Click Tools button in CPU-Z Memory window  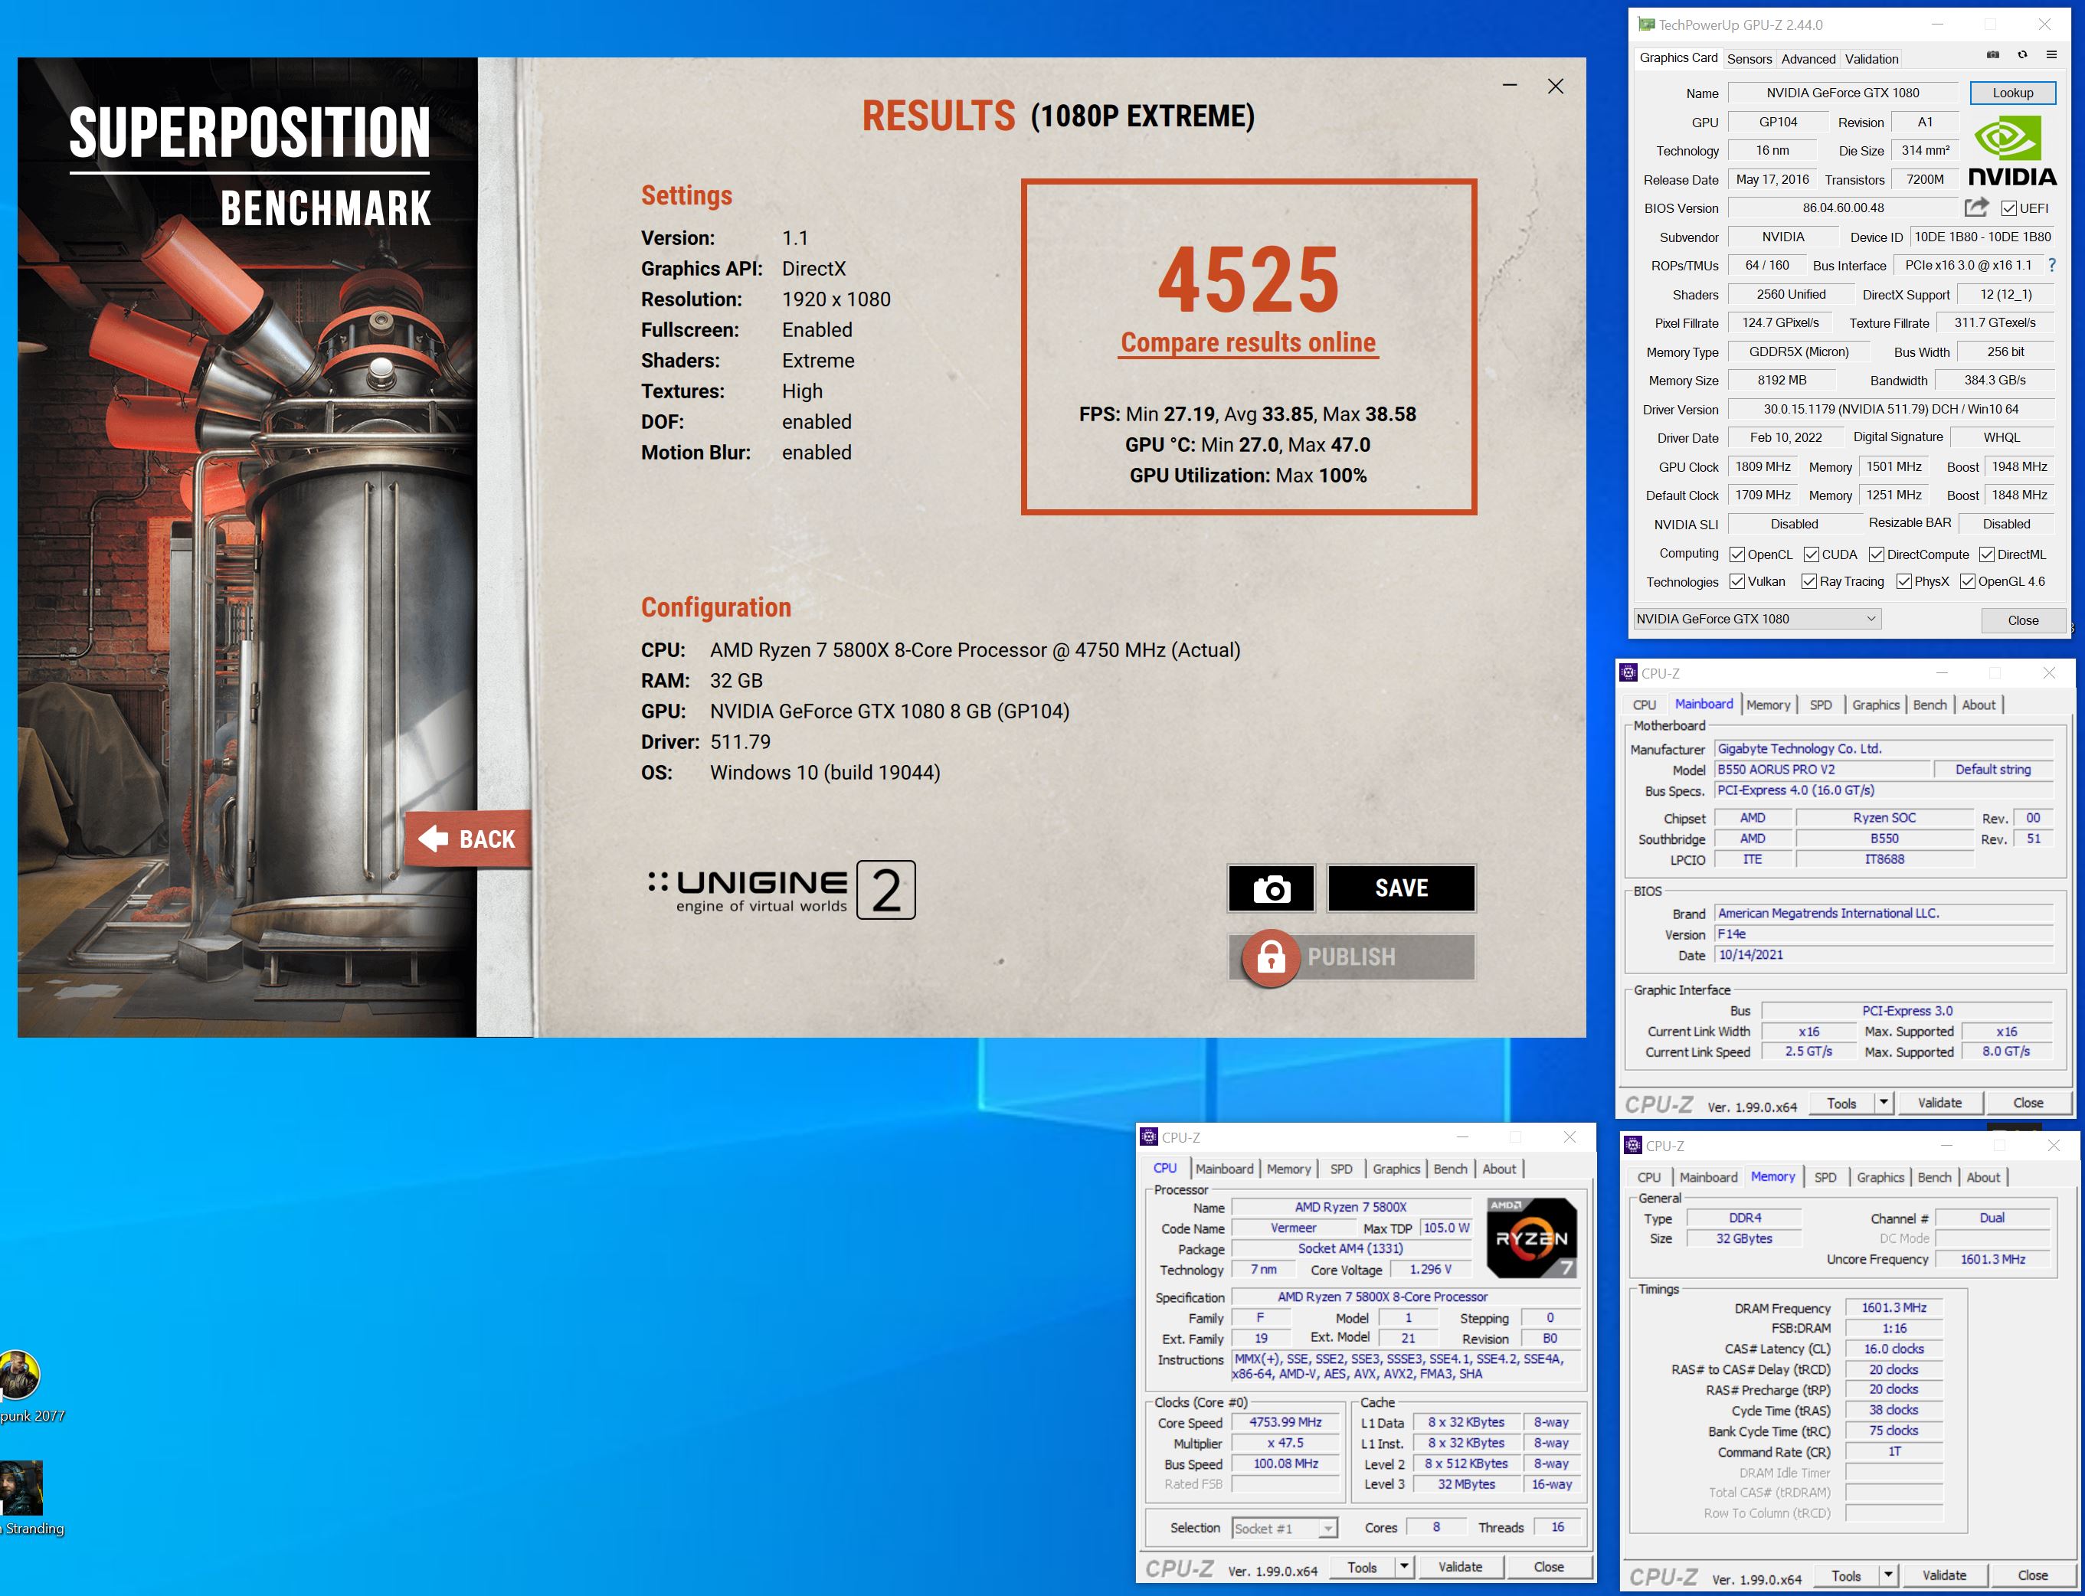[1845, 1575]
